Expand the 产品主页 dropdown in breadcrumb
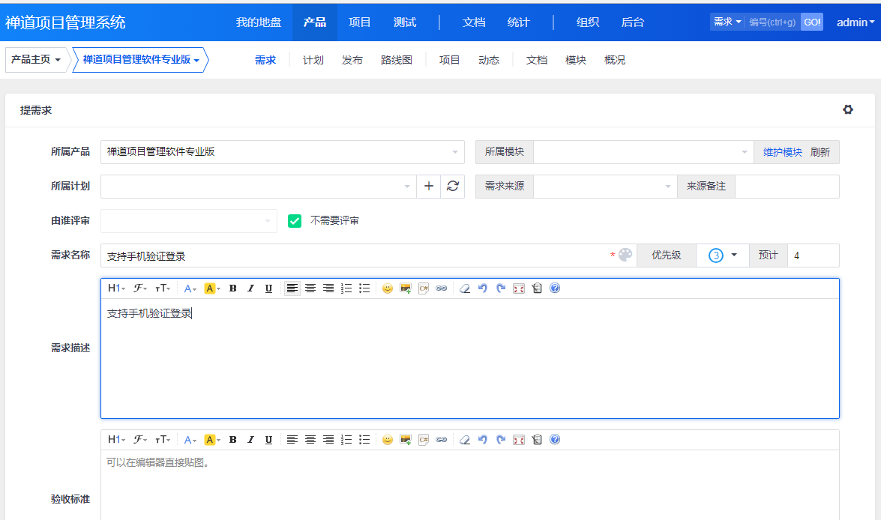The width and height of the screenshot is (881, 520). tap(36, 60)
